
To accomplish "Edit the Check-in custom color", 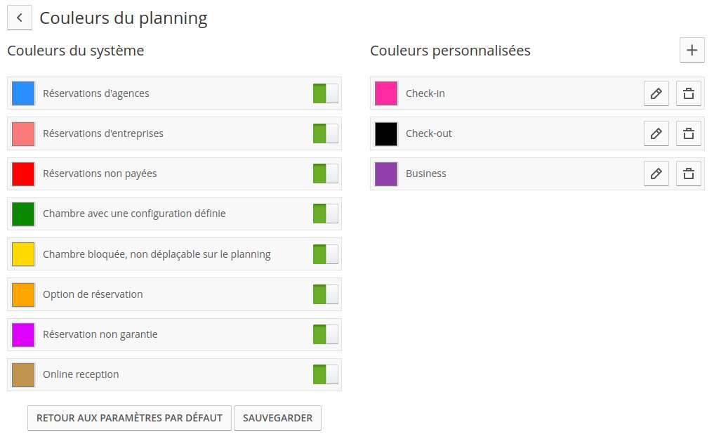I will click(656, 93).
